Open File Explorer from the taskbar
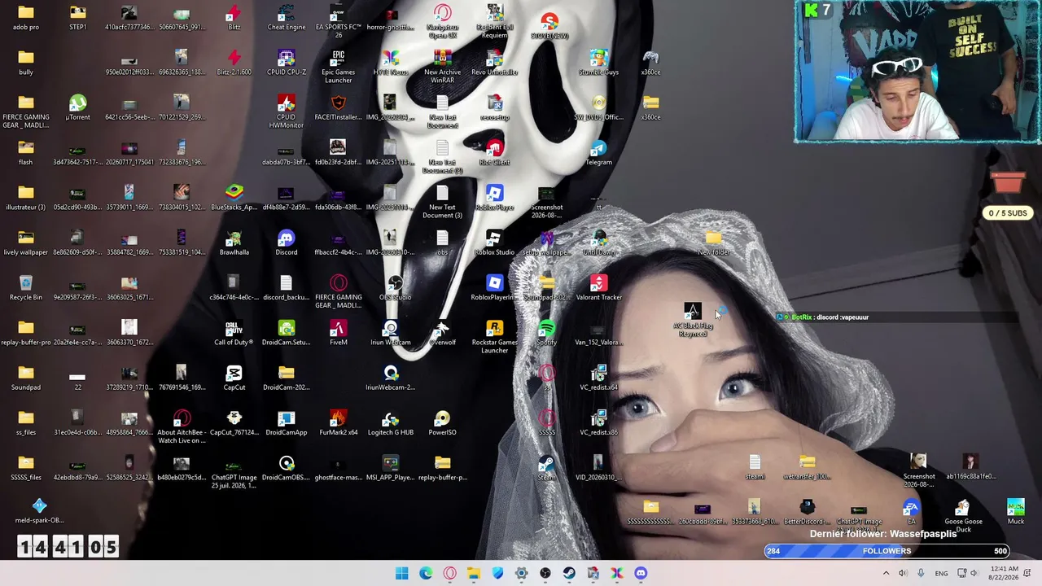Image resolution: width=1042 pixels, height=586 pixels. [x=474, y=573]
